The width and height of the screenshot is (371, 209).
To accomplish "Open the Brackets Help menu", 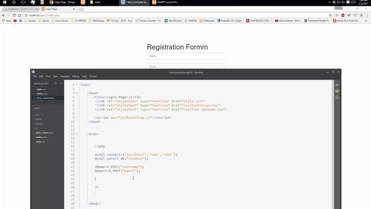I will point(84,76).
